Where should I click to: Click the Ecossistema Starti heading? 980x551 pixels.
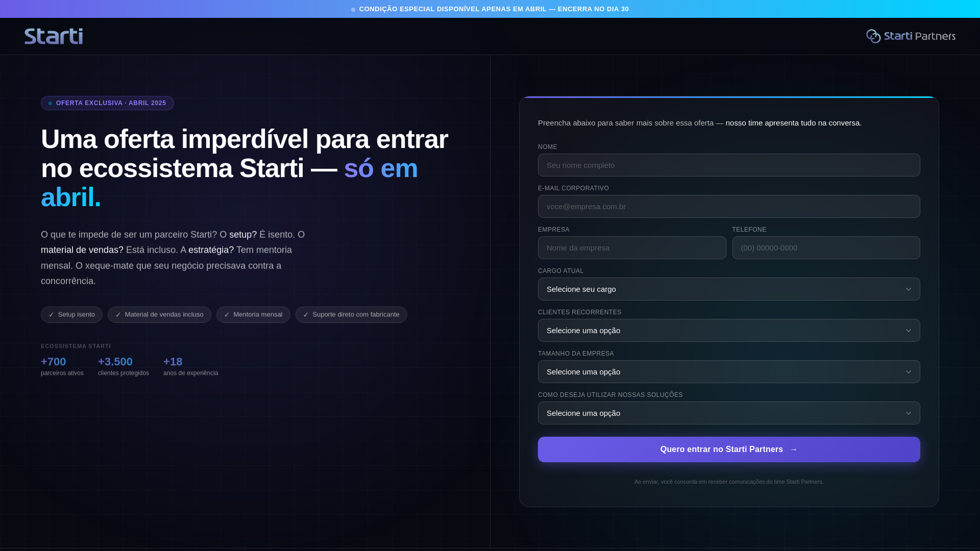pos(76,346)
